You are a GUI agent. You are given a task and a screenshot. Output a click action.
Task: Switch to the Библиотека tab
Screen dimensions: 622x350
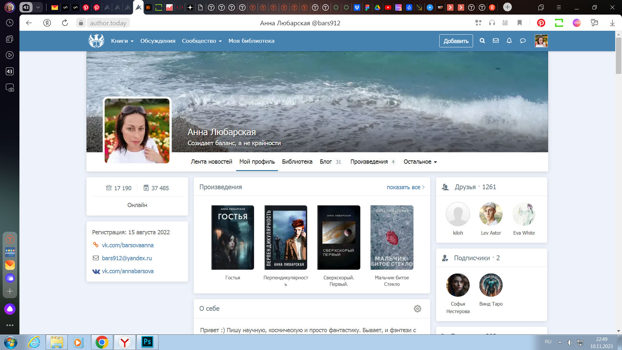[x=297, y=162]
